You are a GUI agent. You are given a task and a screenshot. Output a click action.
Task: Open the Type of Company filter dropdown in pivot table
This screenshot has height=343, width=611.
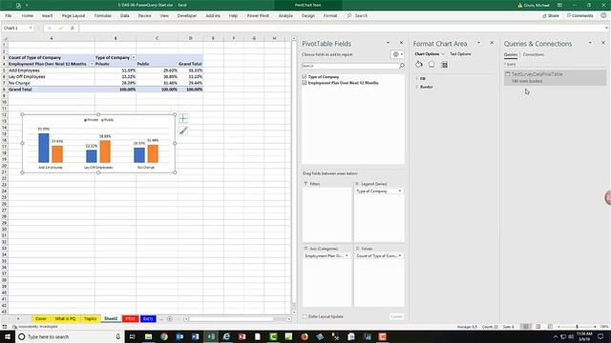pyautogui.click(x=134, y=57)
